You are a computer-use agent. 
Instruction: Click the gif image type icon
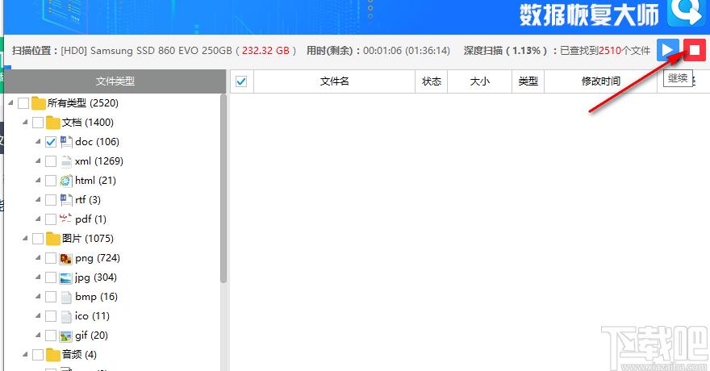click(x=66, y=336)
